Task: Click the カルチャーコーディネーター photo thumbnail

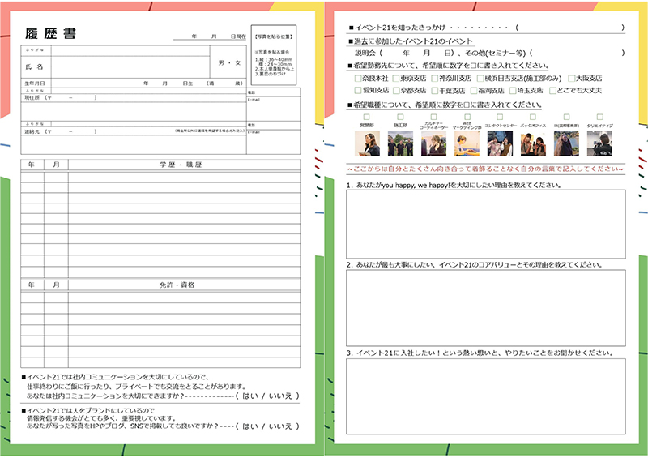Action: point(433,143)
